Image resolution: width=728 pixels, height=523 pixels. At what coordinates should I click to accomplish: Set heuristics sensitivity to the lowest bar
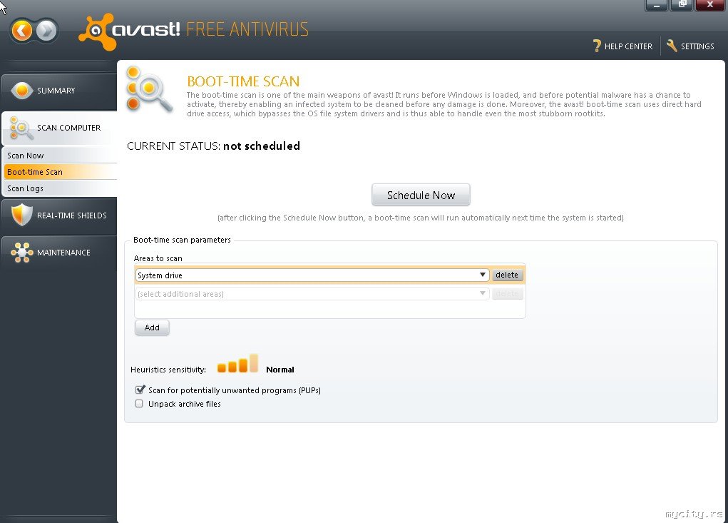(x=222, y=368)
